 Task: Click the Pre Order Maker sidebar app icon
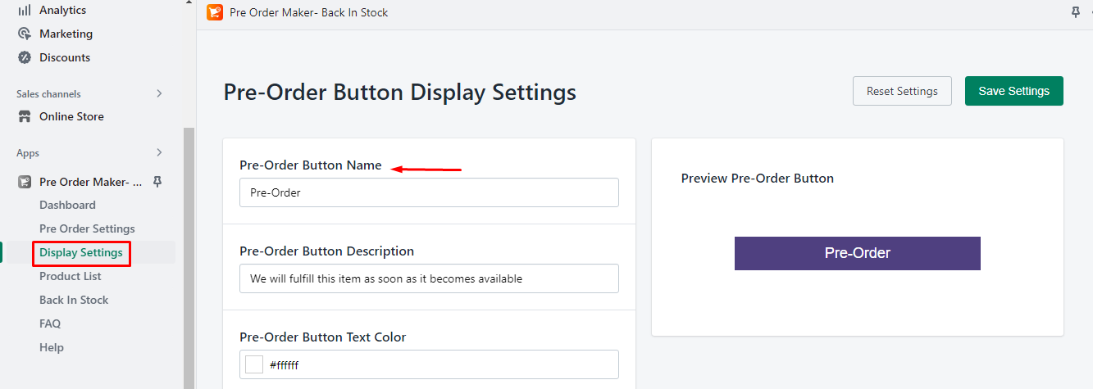(x=25, y=182)
